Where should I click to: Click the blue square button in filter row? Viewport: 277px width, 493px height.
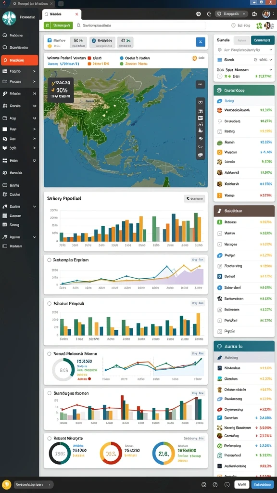pyautogui.click(x=201, y=42)
